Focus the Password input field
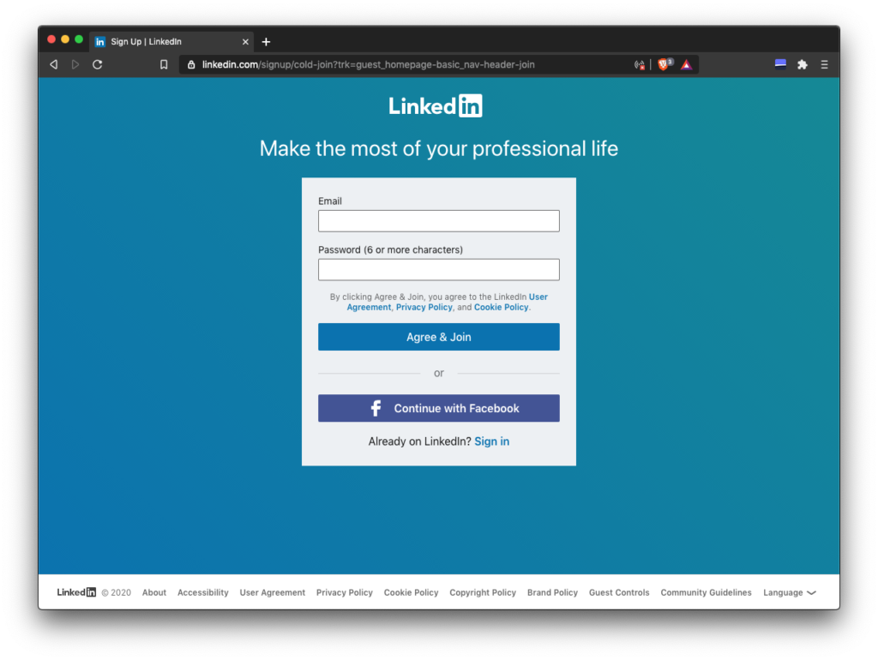Image resolution: width=878 pixels, height=660 pixels. tap(438, 270)
